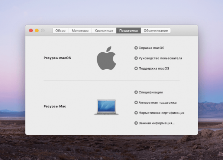The width and height of the screenshot is (223, 160).
Task: Click the Ресурсы macOS heading
Action: pos(57,58)
